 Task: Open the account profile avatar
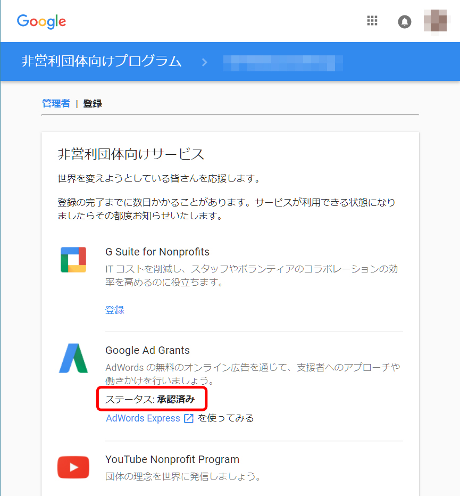point(436,21)
